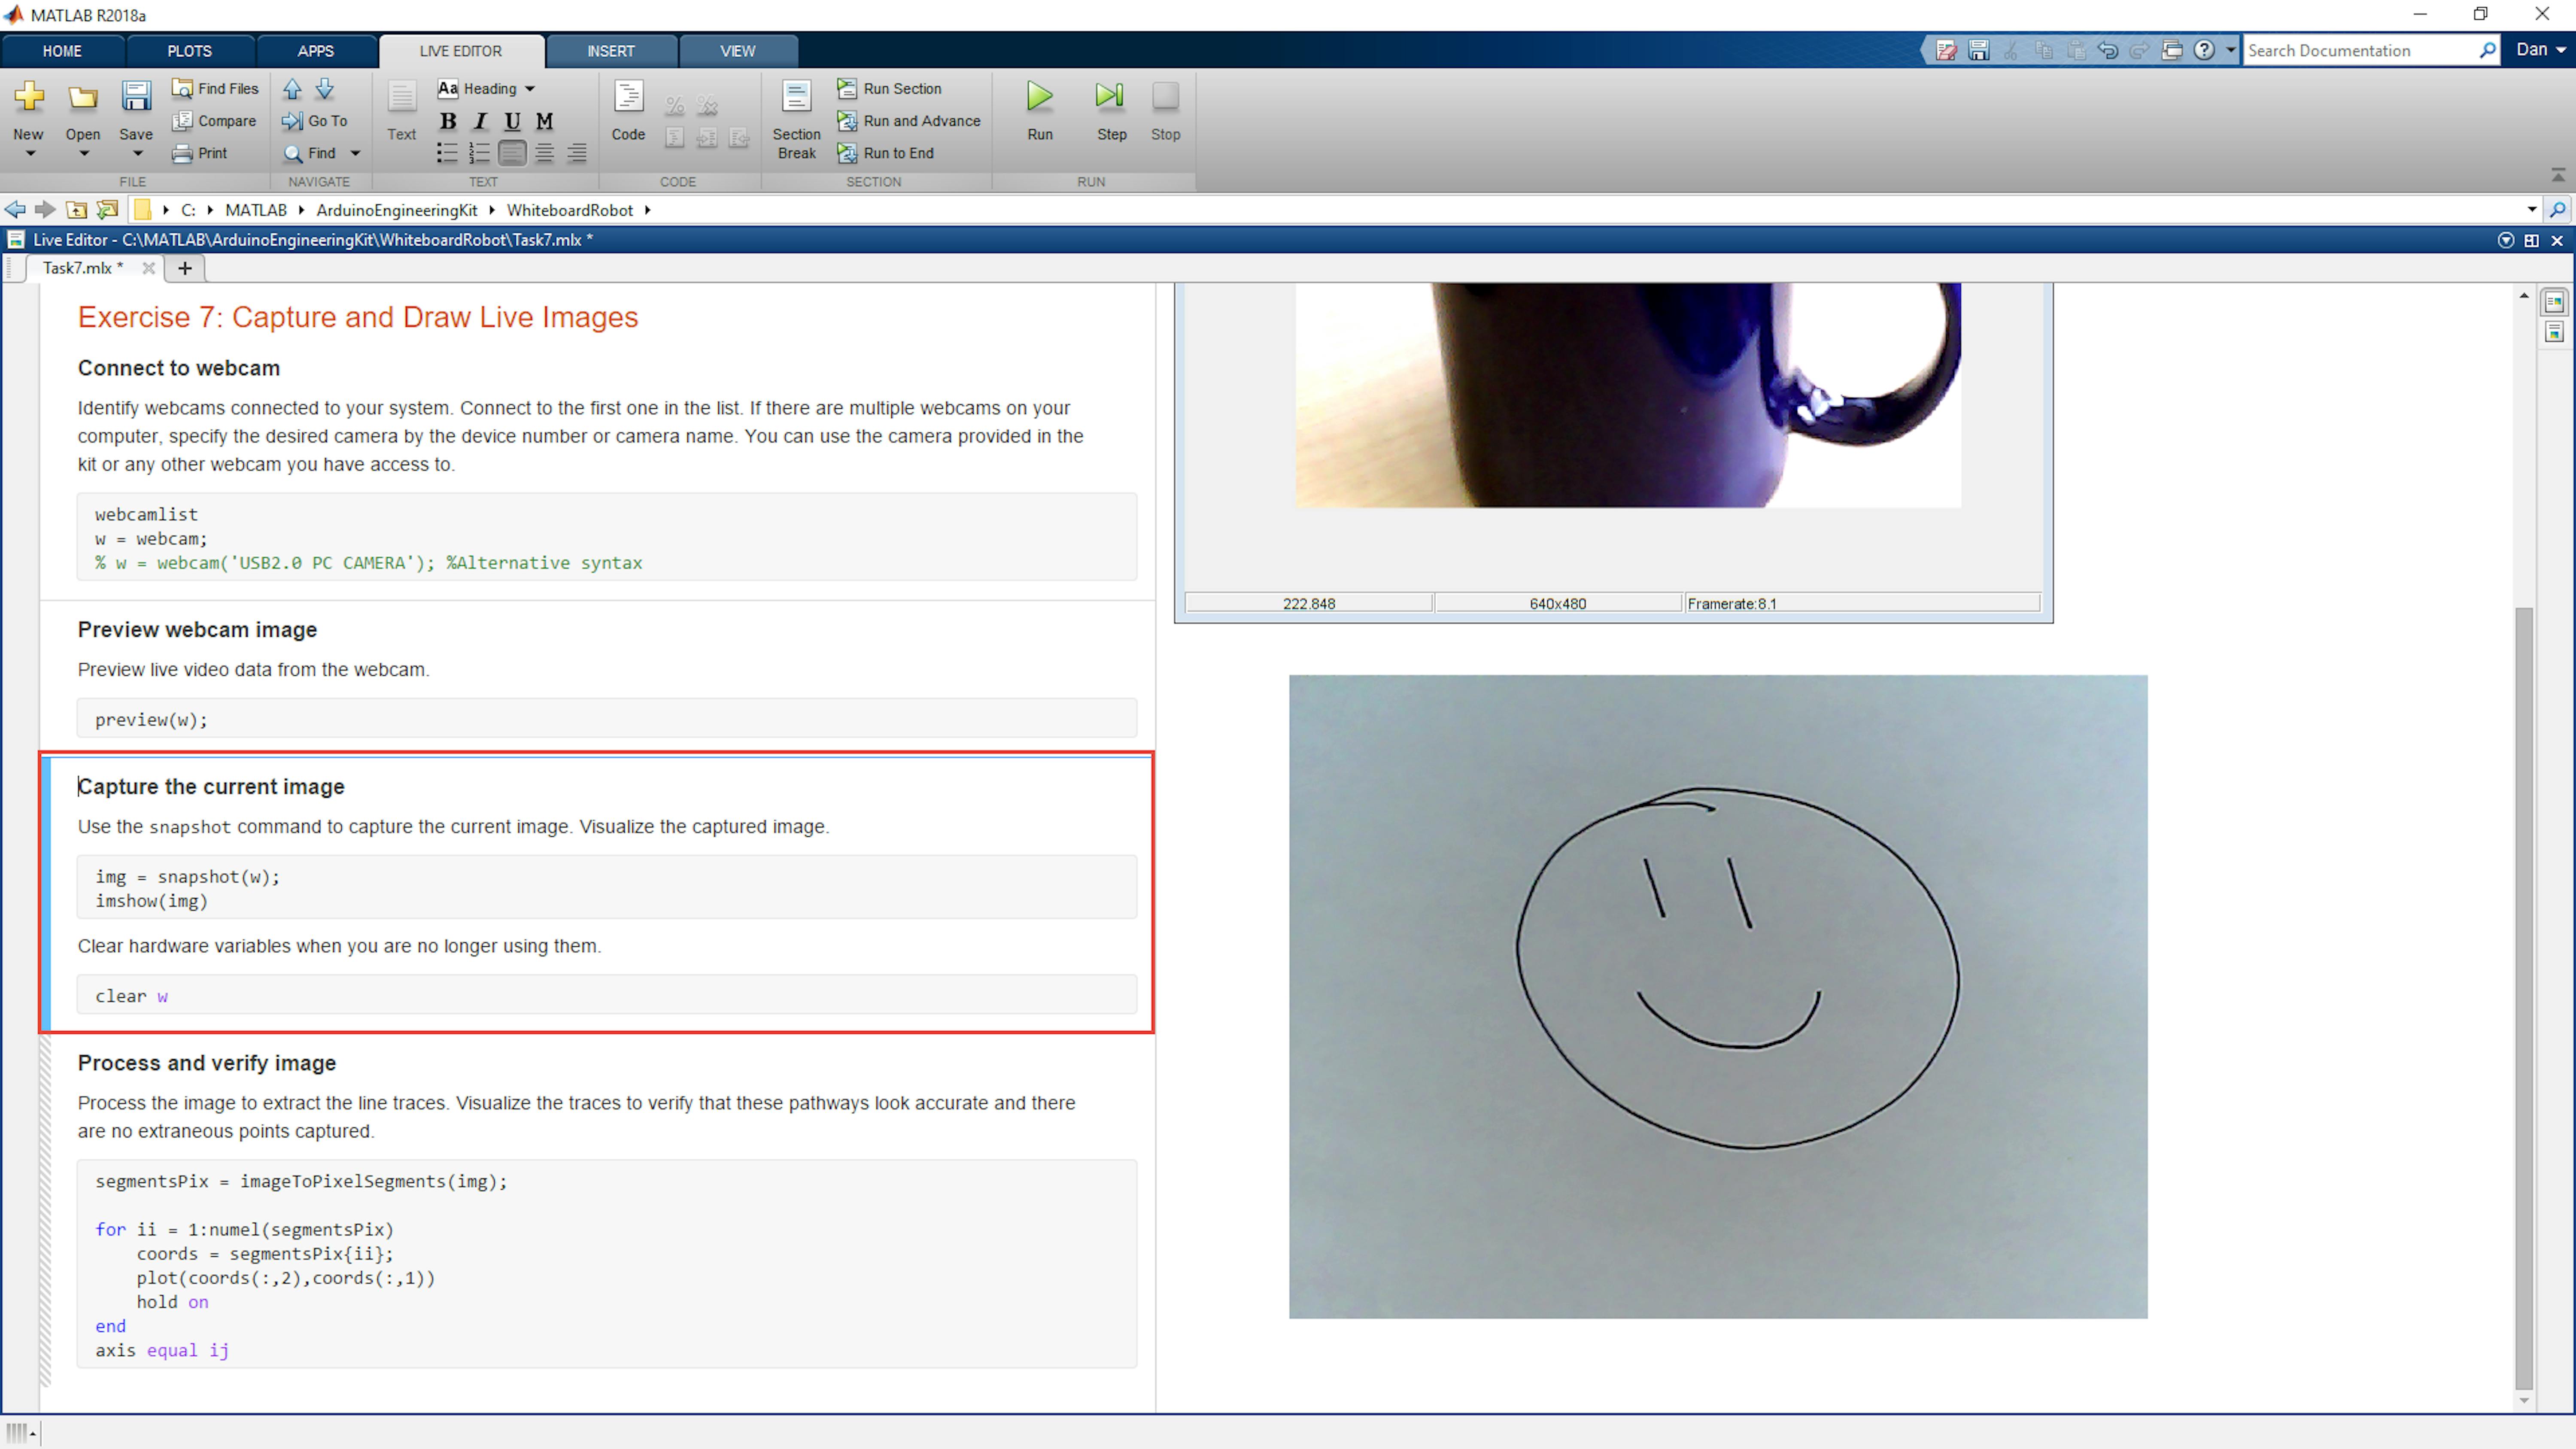
Task: Open the quick access toolbar dropdown arrow
Action: point(2230,50)
